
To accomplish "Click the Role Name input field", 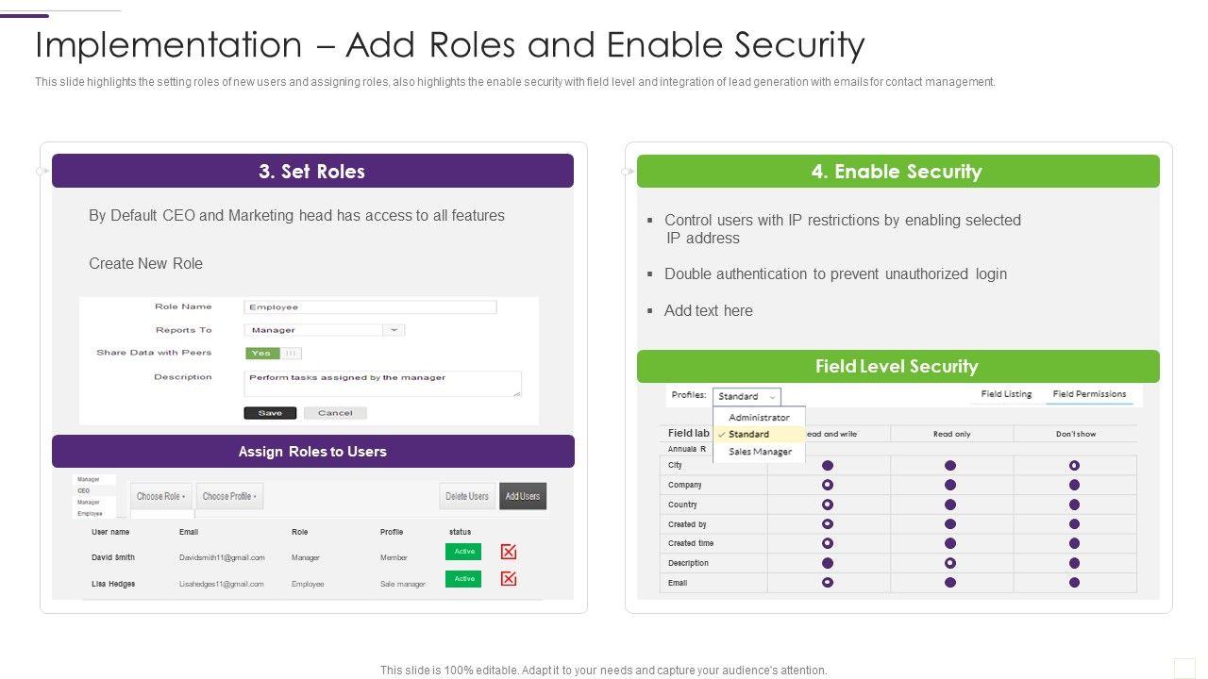I will pyautogui.click(x=370, y=307).
